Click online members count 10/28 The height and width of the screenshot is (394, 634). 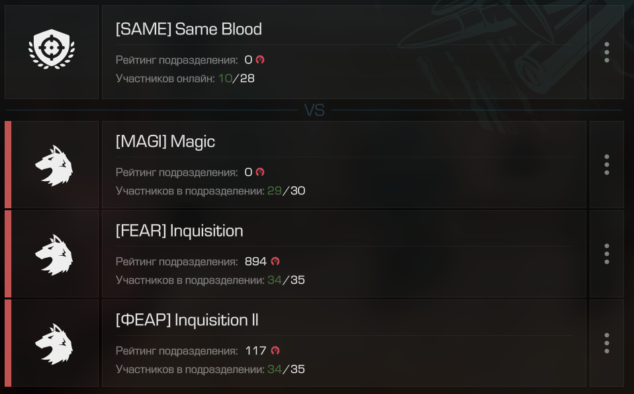pos(236,79)
